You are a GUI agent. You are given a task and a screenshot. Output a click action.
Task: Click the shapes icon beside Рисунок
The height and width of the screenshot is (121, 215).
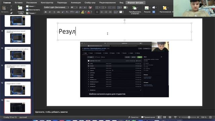click(x=154, y=7)
